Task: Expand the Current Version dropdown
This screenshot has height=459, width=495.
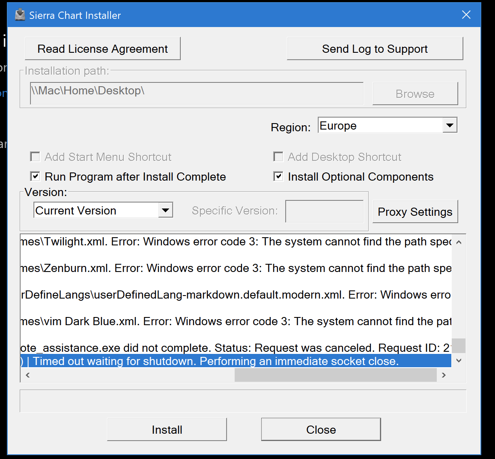Action: pyautogui.click(x=103, y=210)
